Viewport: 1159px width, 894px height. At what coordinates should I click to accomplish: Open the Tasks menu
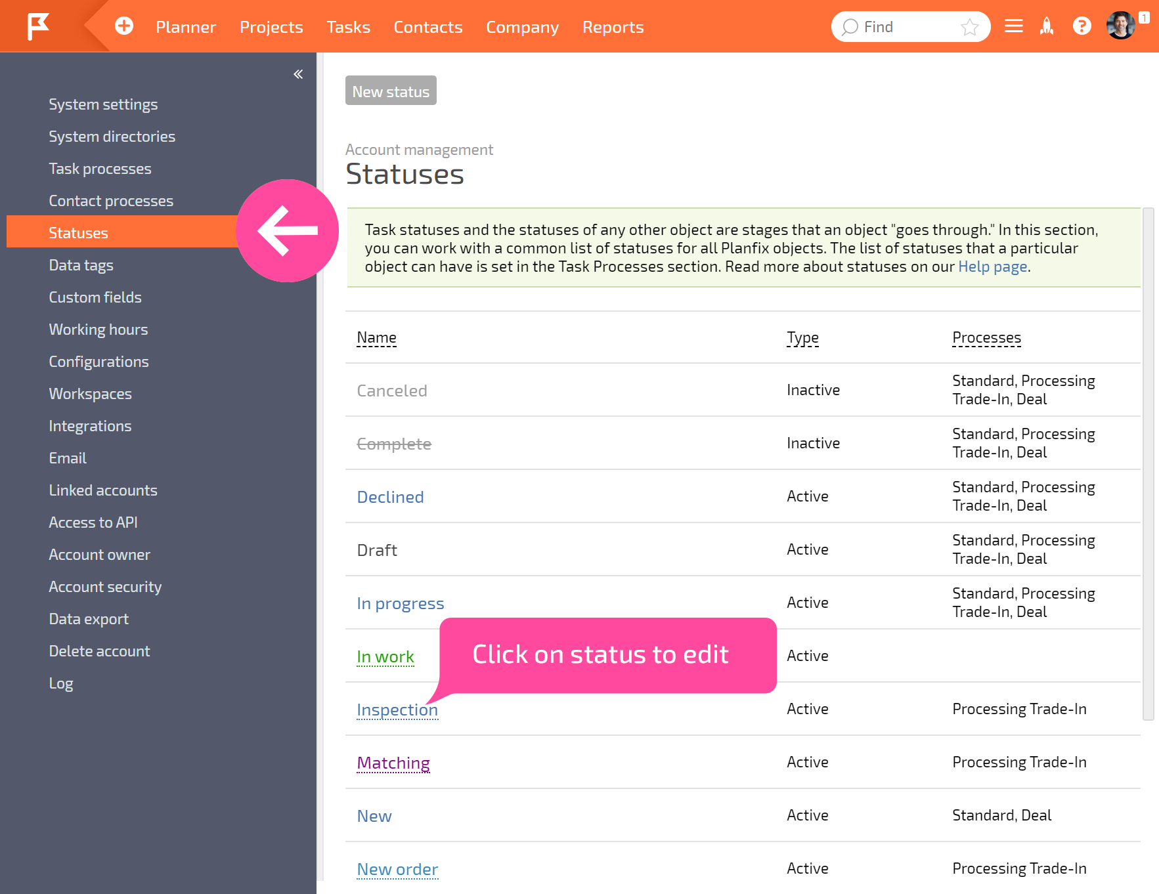(349, 27)
